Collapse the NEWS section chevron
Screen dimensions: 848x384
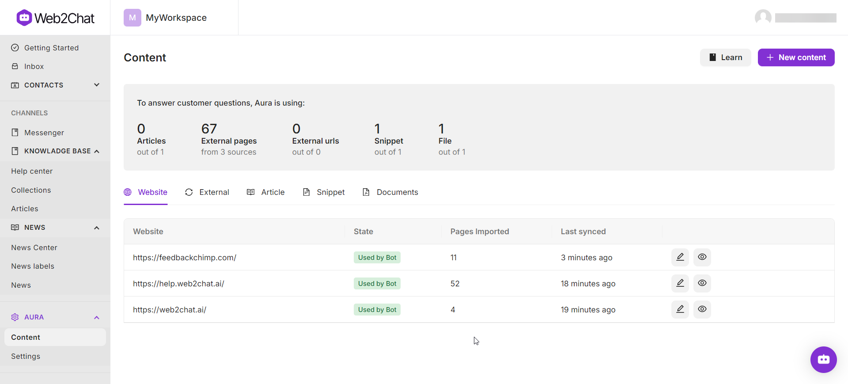(97, 228)
